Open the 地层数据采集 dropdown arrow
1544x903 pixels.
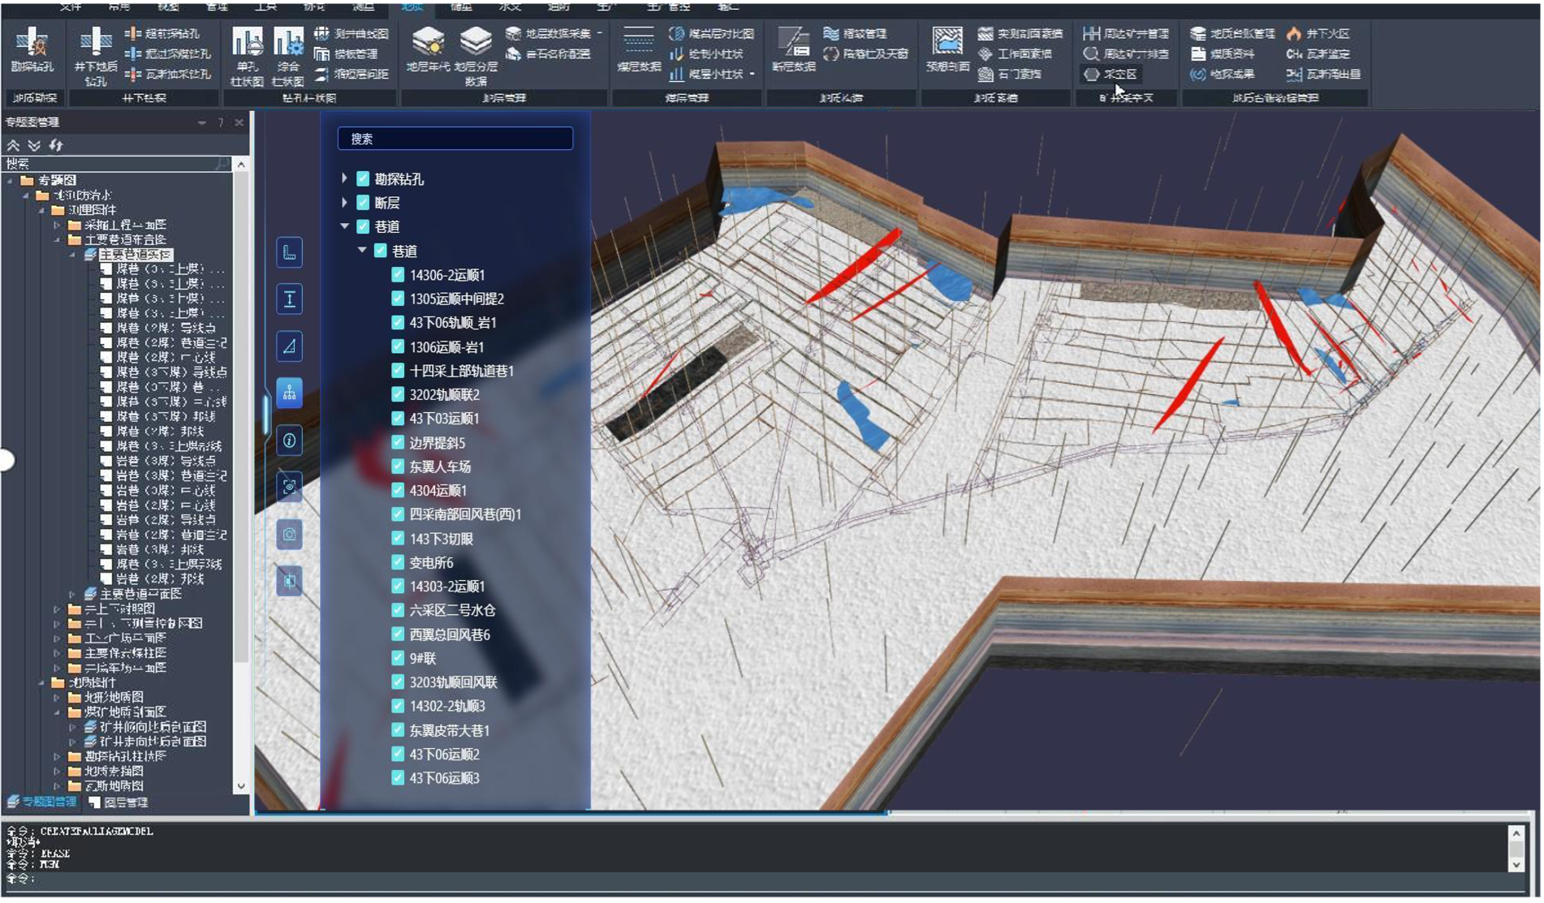(600, 33)
